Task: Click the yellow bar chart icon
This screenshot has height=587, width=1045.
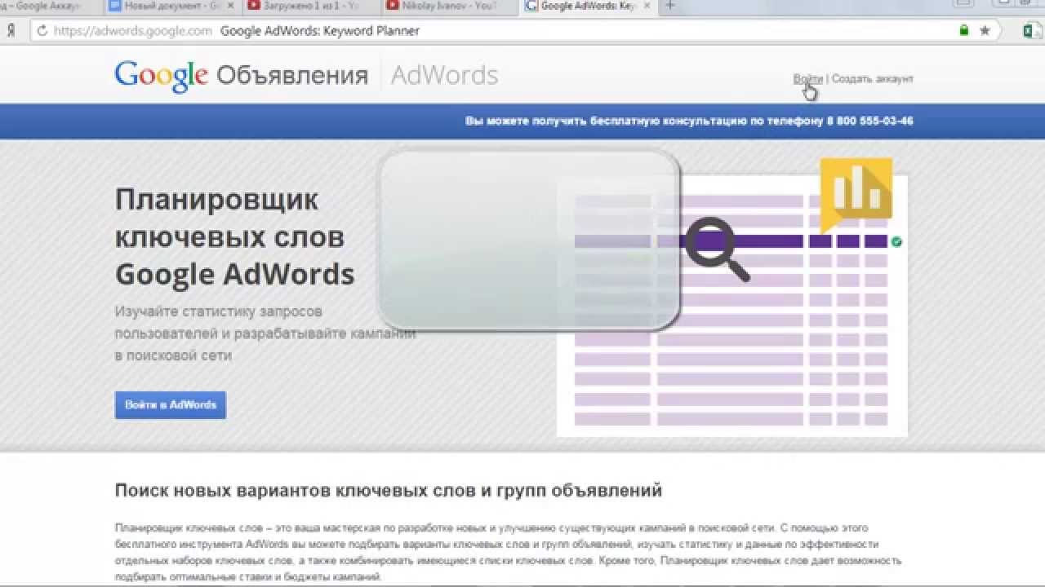Action: [855, 191]
